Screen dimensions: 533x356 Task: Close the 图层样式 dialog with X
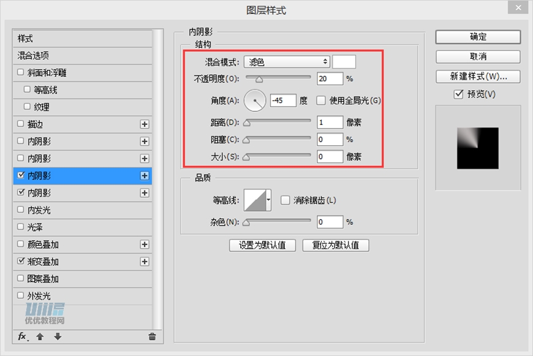pos(518,7)
